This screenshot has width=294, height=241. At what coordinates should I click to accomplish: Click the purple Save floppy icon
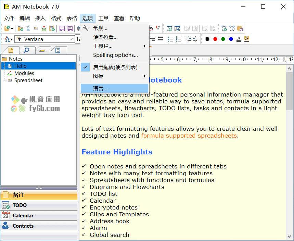pyautogui.click(x=62, y=28)
